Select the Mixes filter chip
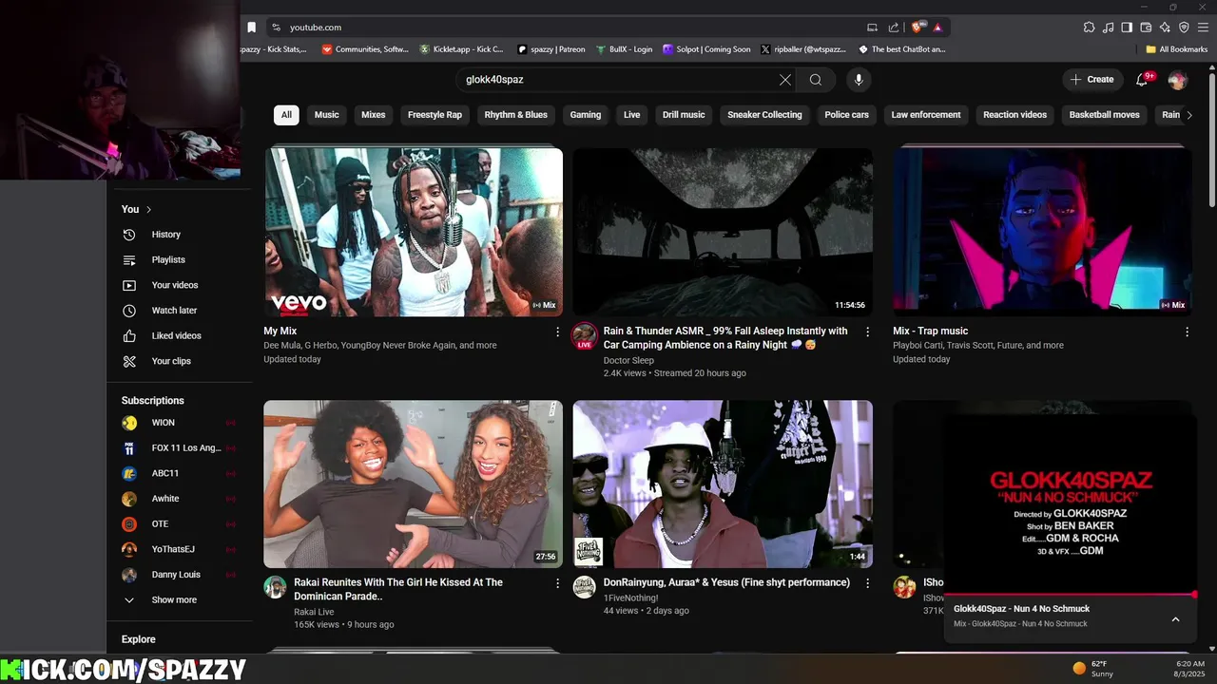The height and width of the screenshot is (684, 1217). click(374, 115)
